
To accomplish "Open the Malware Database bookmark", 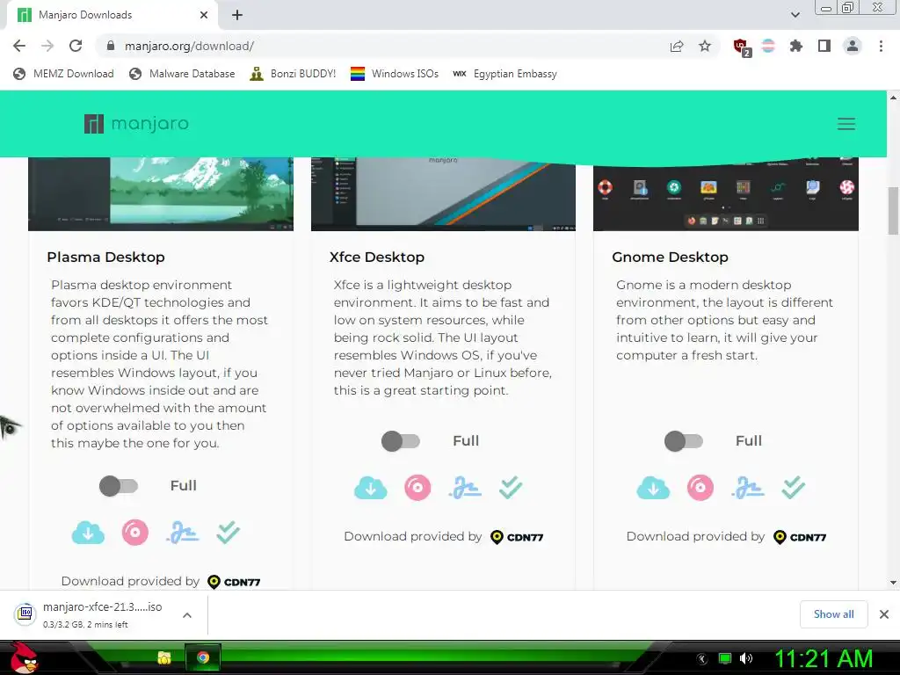I will pyautogui.click(x=182, y=74).
